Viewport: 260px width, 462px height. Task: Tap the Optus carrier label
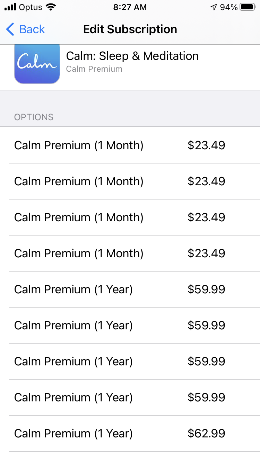coord(31,7)
